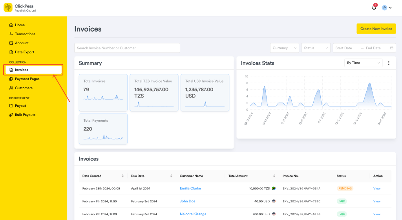This screenshot has height=220, width=402.
Task: Select Invoices in the sidebar
Action: [33, 70]
